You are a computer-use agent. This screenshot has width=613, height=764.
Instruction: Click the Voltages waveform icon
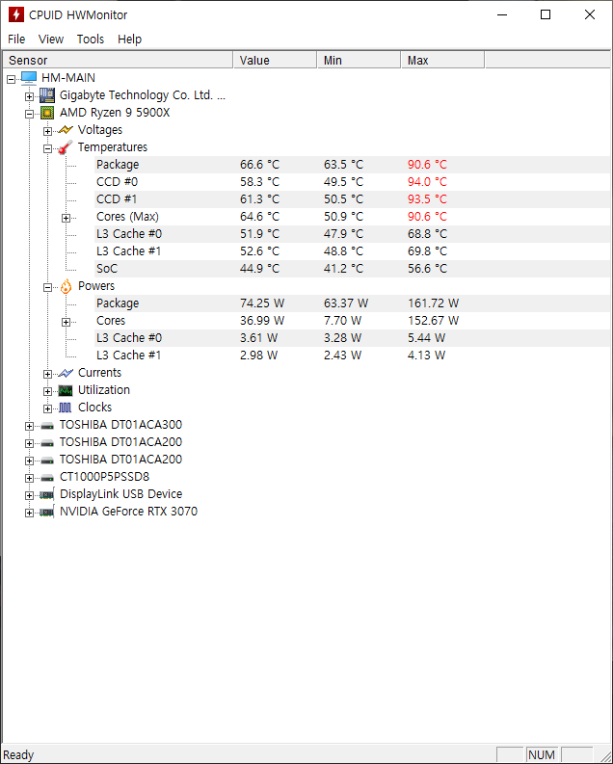[x=66, y=130]
